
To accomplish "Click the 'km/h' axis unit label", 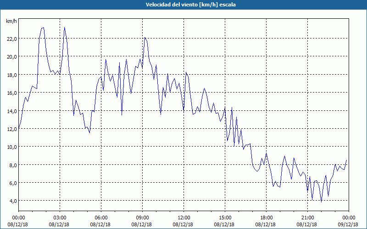I will pyautogui.click(x=11, y=21).
